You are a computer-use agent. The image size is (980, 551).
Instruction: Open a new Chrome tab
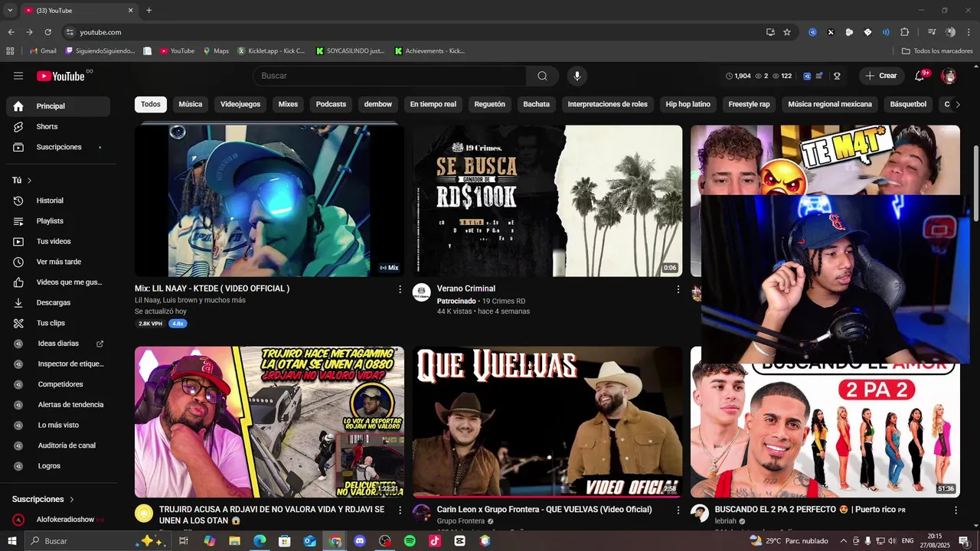pos(149,10)
